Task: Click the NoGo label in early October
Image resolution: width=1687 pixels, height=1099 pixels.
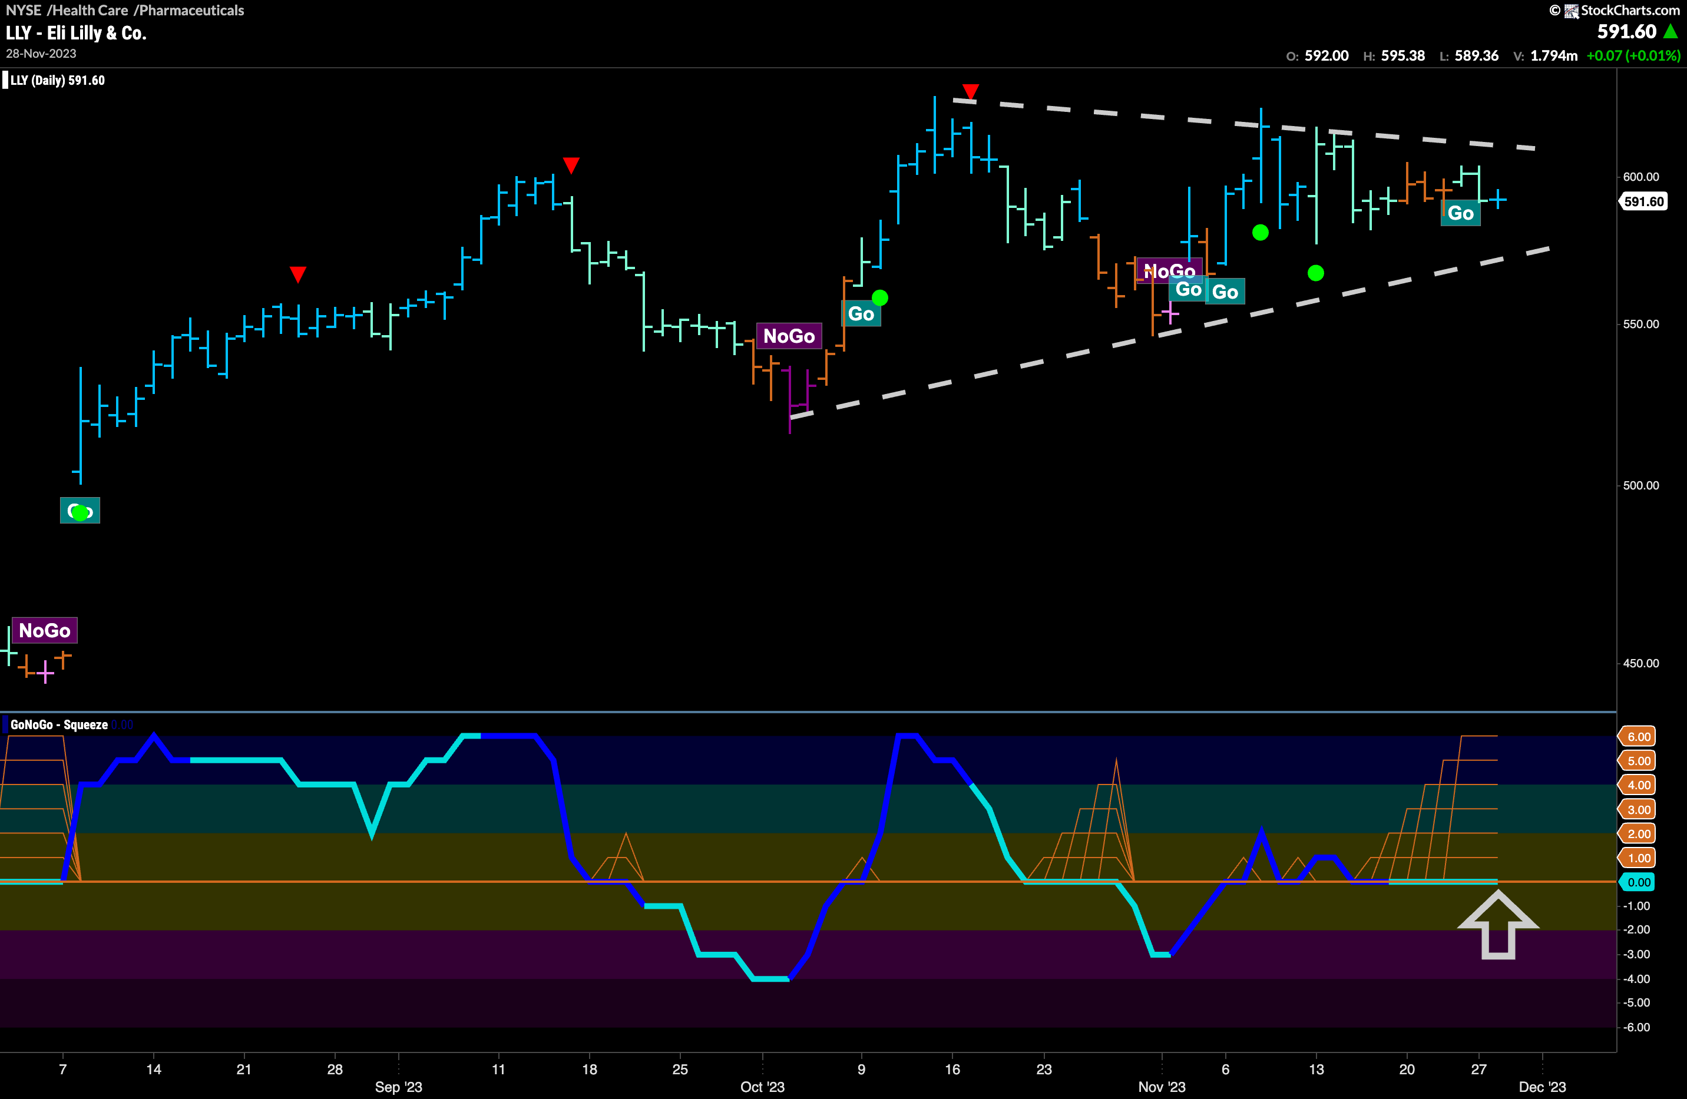Action: tap(789, 336)
